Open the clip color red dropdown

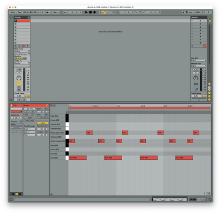[x=17, y=112]
